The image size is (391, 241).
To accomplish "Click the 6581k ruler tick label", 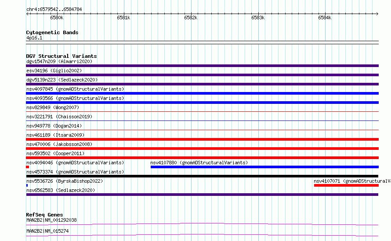I will pyautogui.click(x=123, y=18).
